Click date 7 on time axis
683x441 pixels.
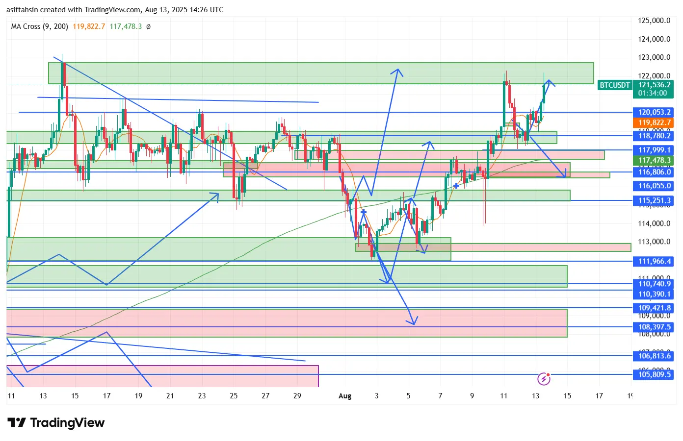(x=440, y=396)
